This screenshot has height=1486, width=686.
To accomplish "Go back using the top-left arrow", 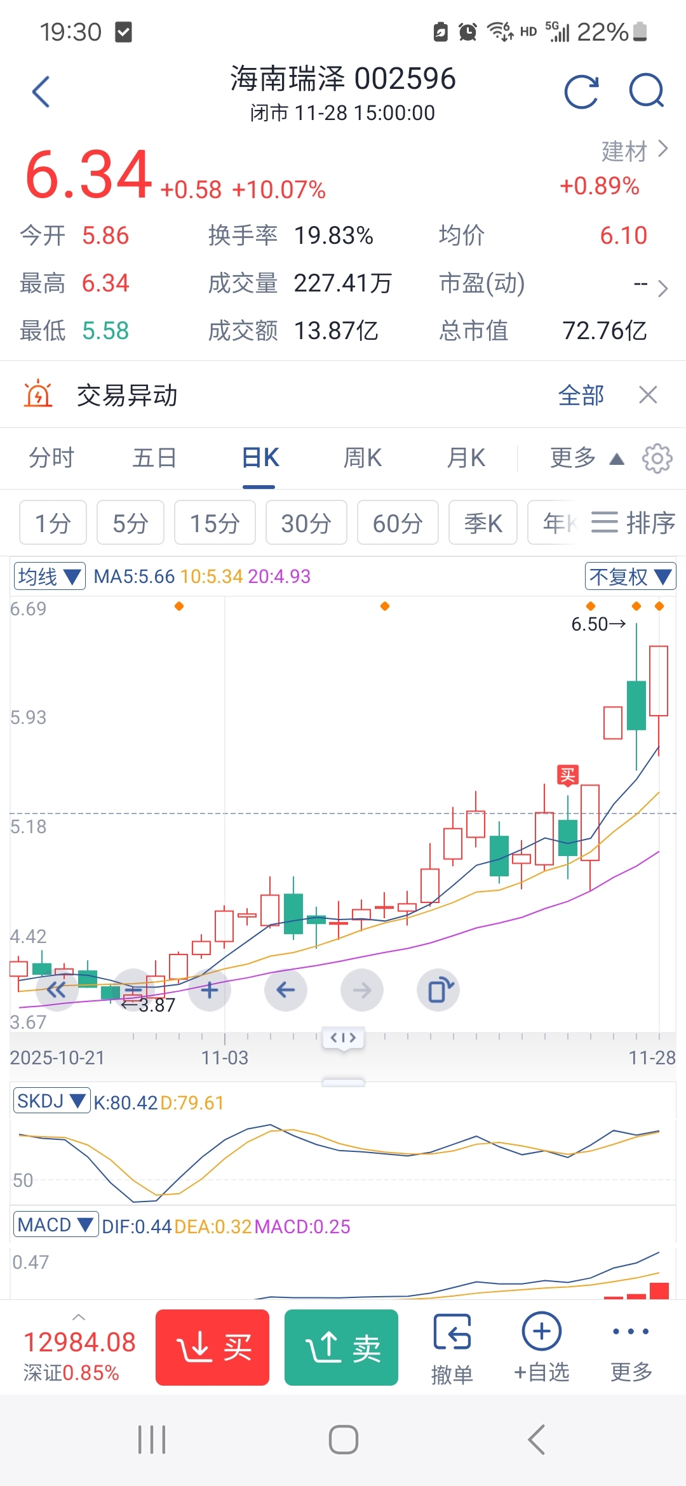I will (x=41, y=91).
